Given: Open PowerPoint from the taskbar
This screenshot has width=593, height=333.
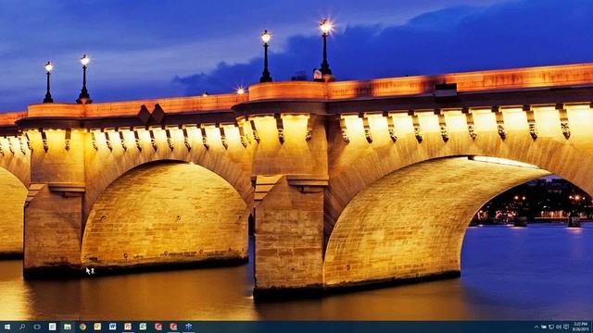Looking at the screenshot, I should tap(128, 327).
